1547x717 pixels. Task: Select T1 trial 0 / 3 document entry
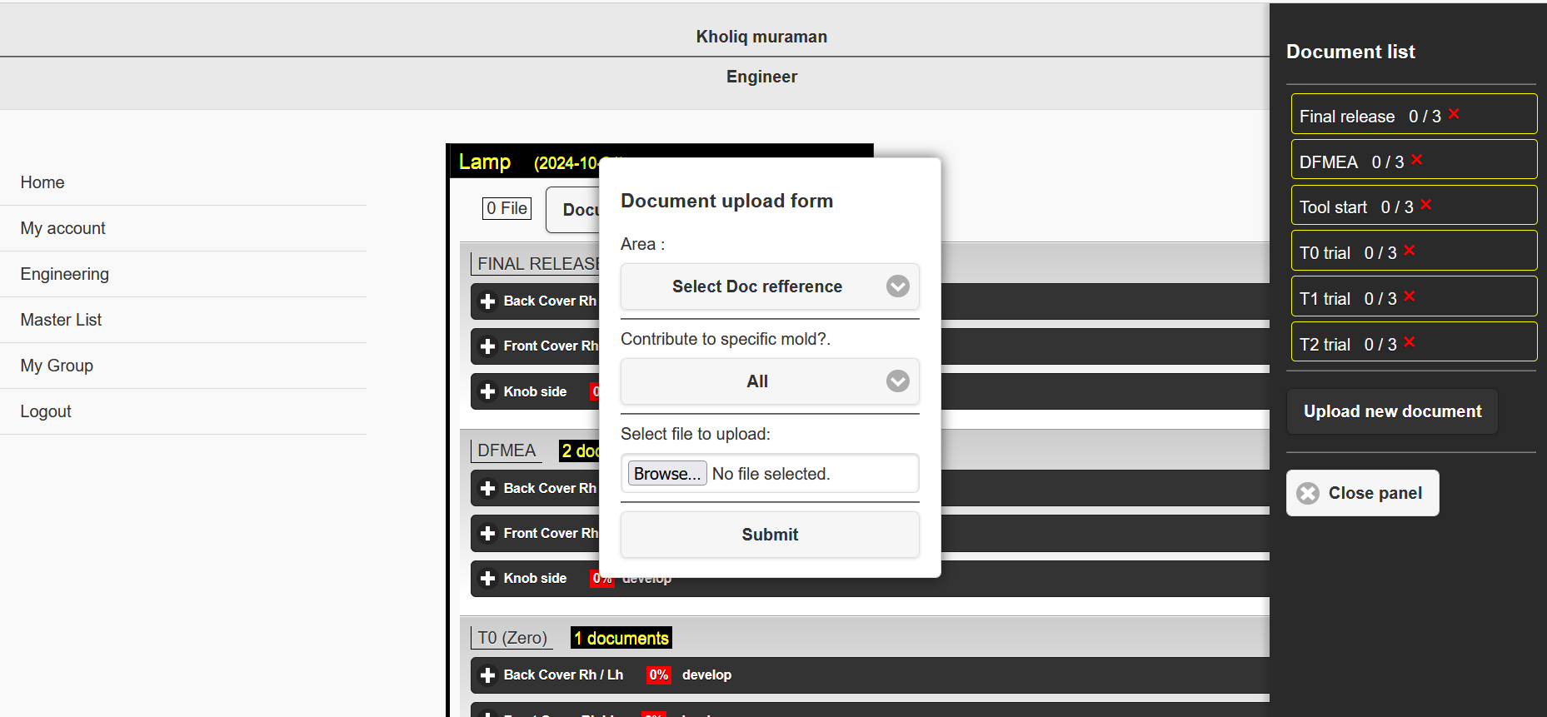(x=1414, y=296)
